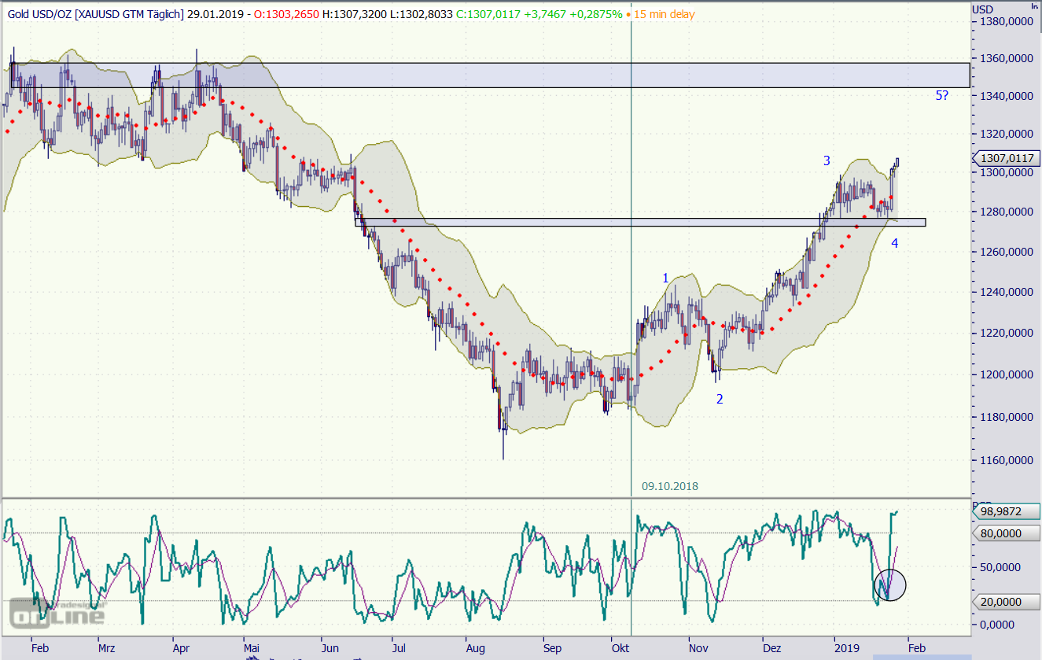Select the support zone rectangle near 1275

tap(640, 223)
